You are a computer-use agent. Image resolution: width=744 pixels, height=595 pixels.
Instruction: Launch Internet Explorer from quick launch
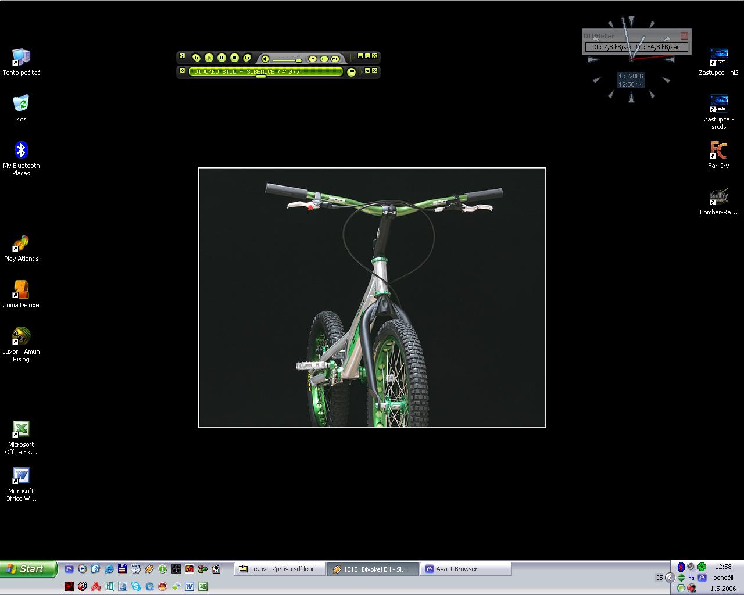point(109,569)
